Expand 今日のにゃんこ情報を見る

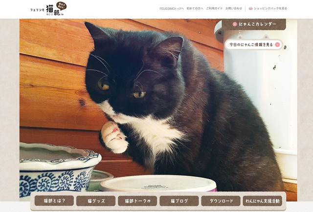[254, 44]
